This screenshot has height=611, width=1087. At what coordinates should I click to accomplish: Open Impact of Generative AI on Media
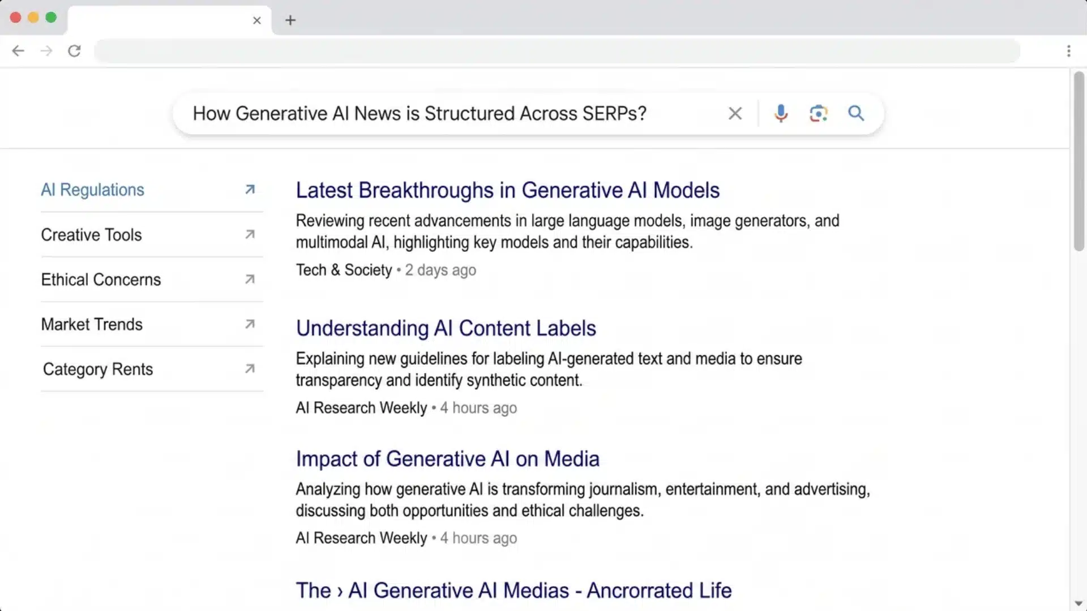[448, 459]
